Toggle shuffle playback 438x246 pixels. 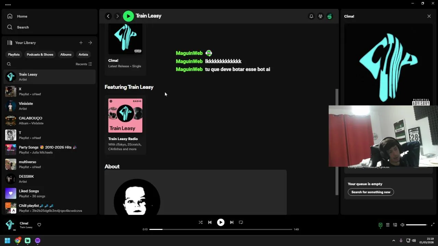201,222
